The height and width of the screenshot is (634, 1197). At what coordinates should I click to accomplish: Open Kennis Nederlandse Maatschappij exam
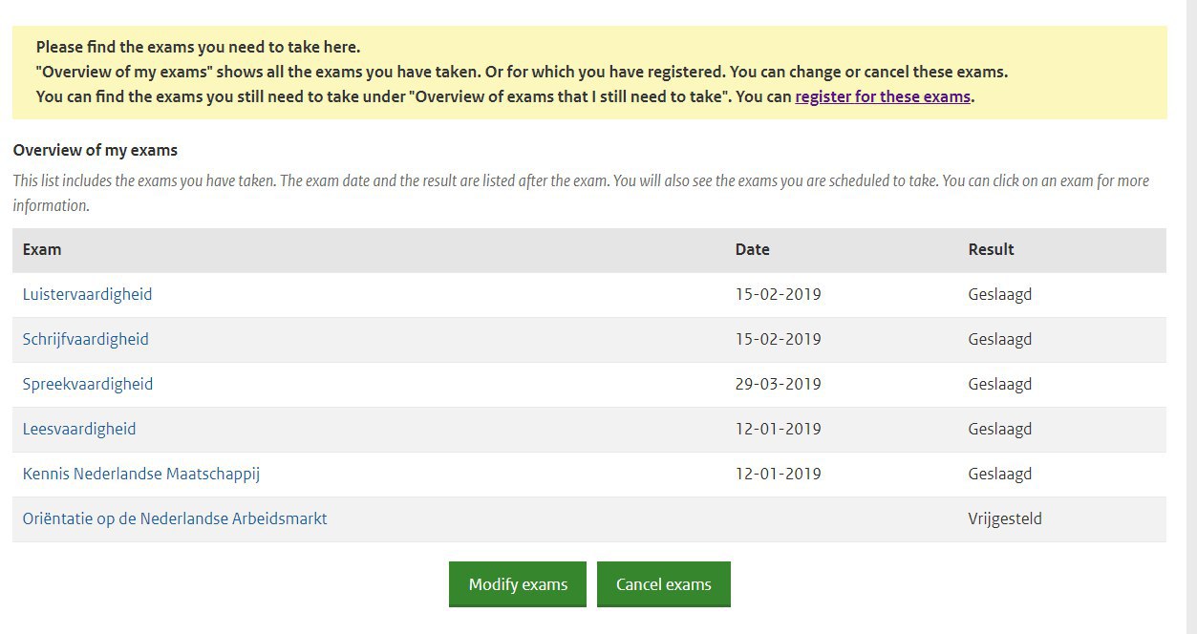pyautogui.click(x=141, y=474)
